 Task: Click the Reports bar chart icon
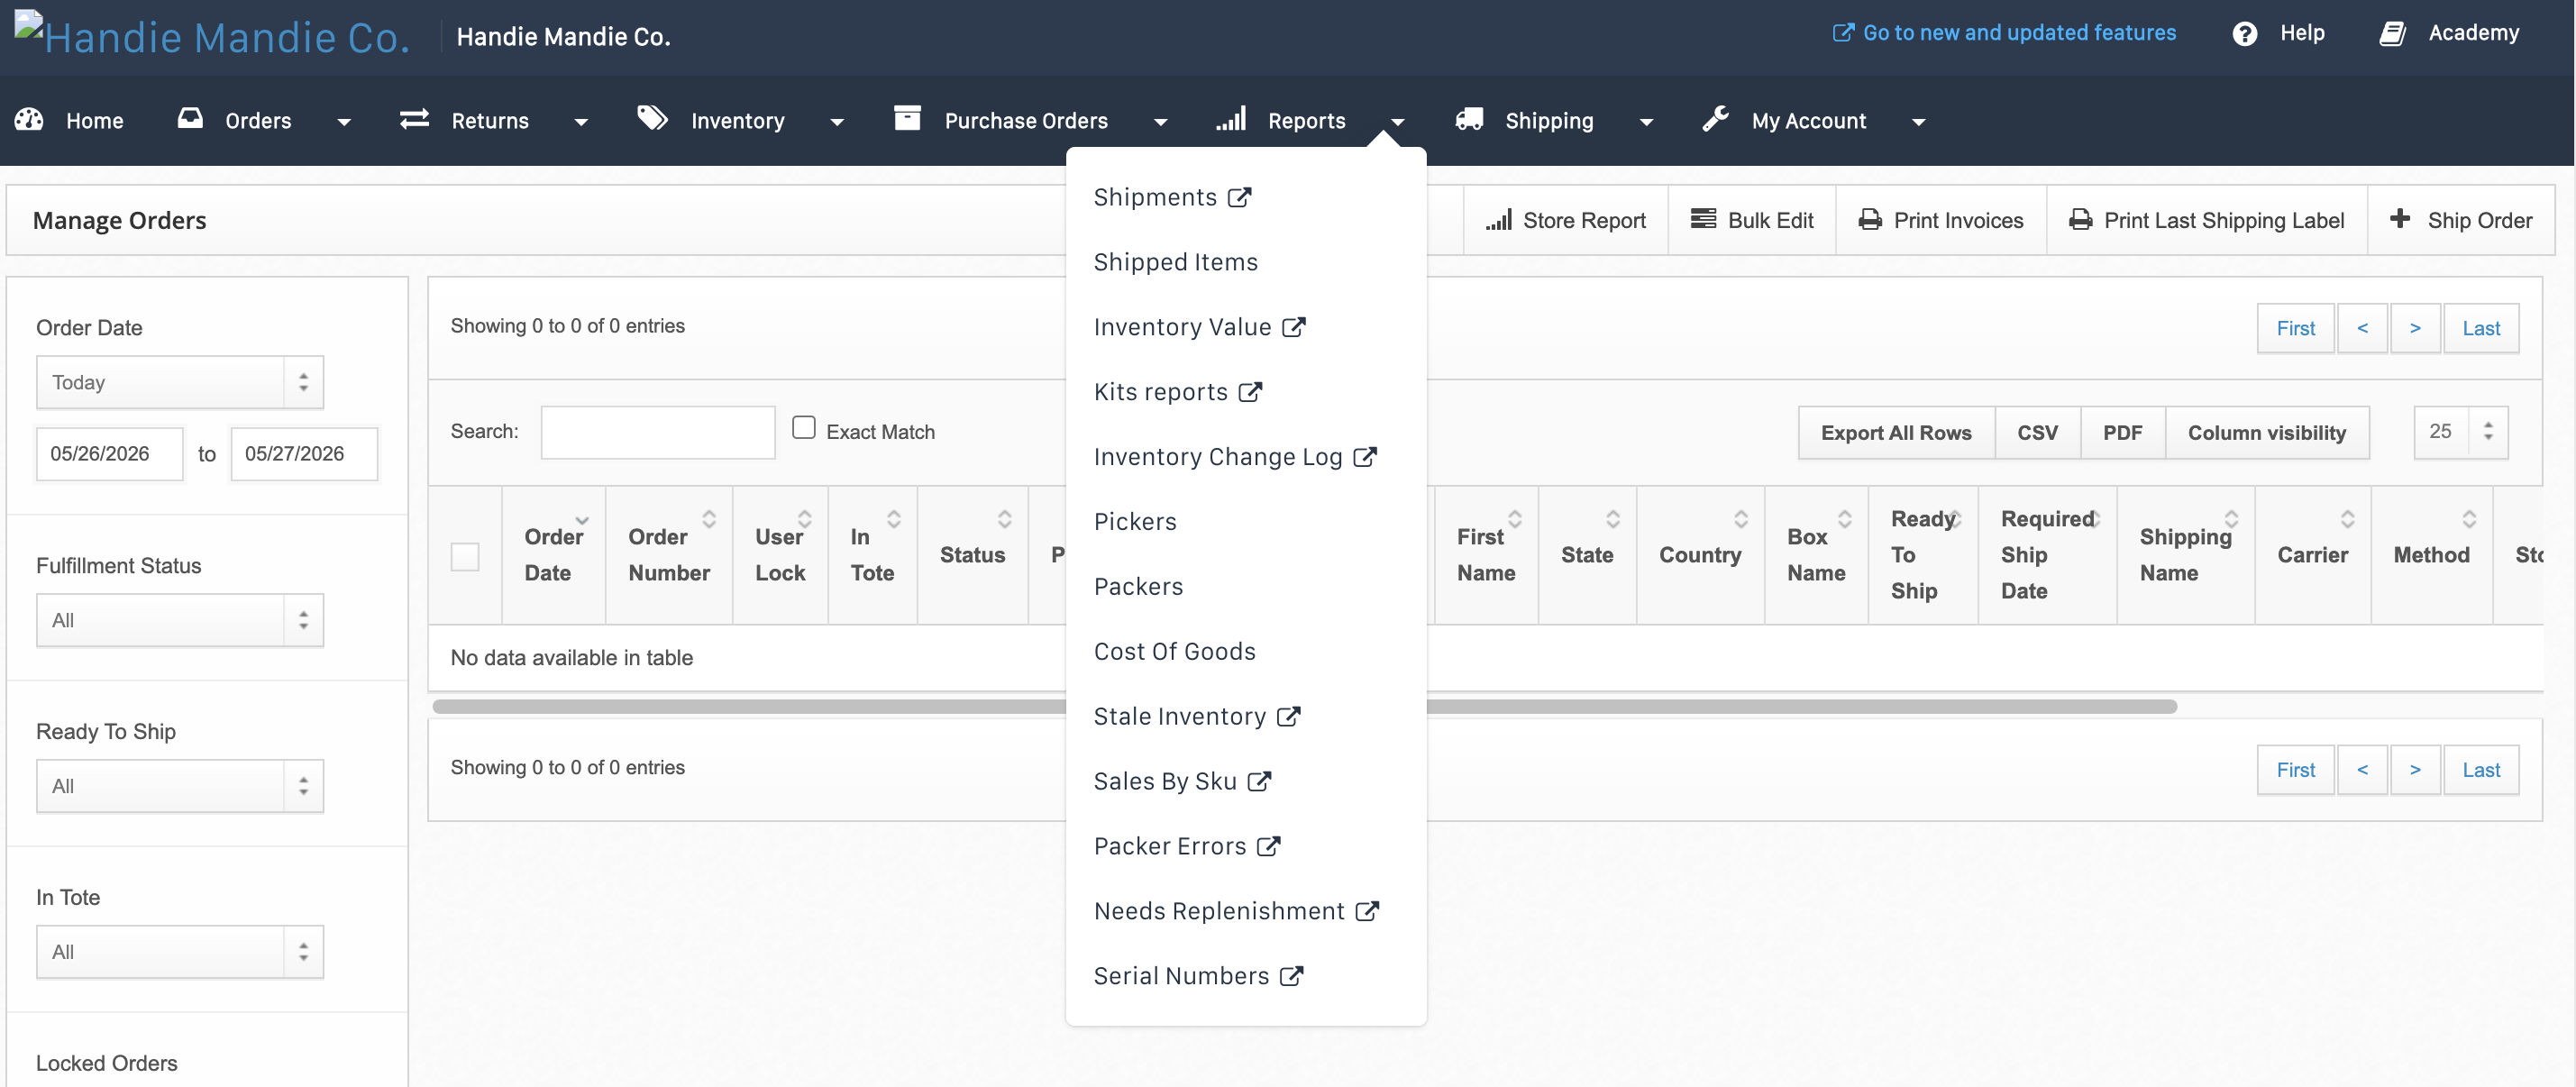tap(1231, 119)
